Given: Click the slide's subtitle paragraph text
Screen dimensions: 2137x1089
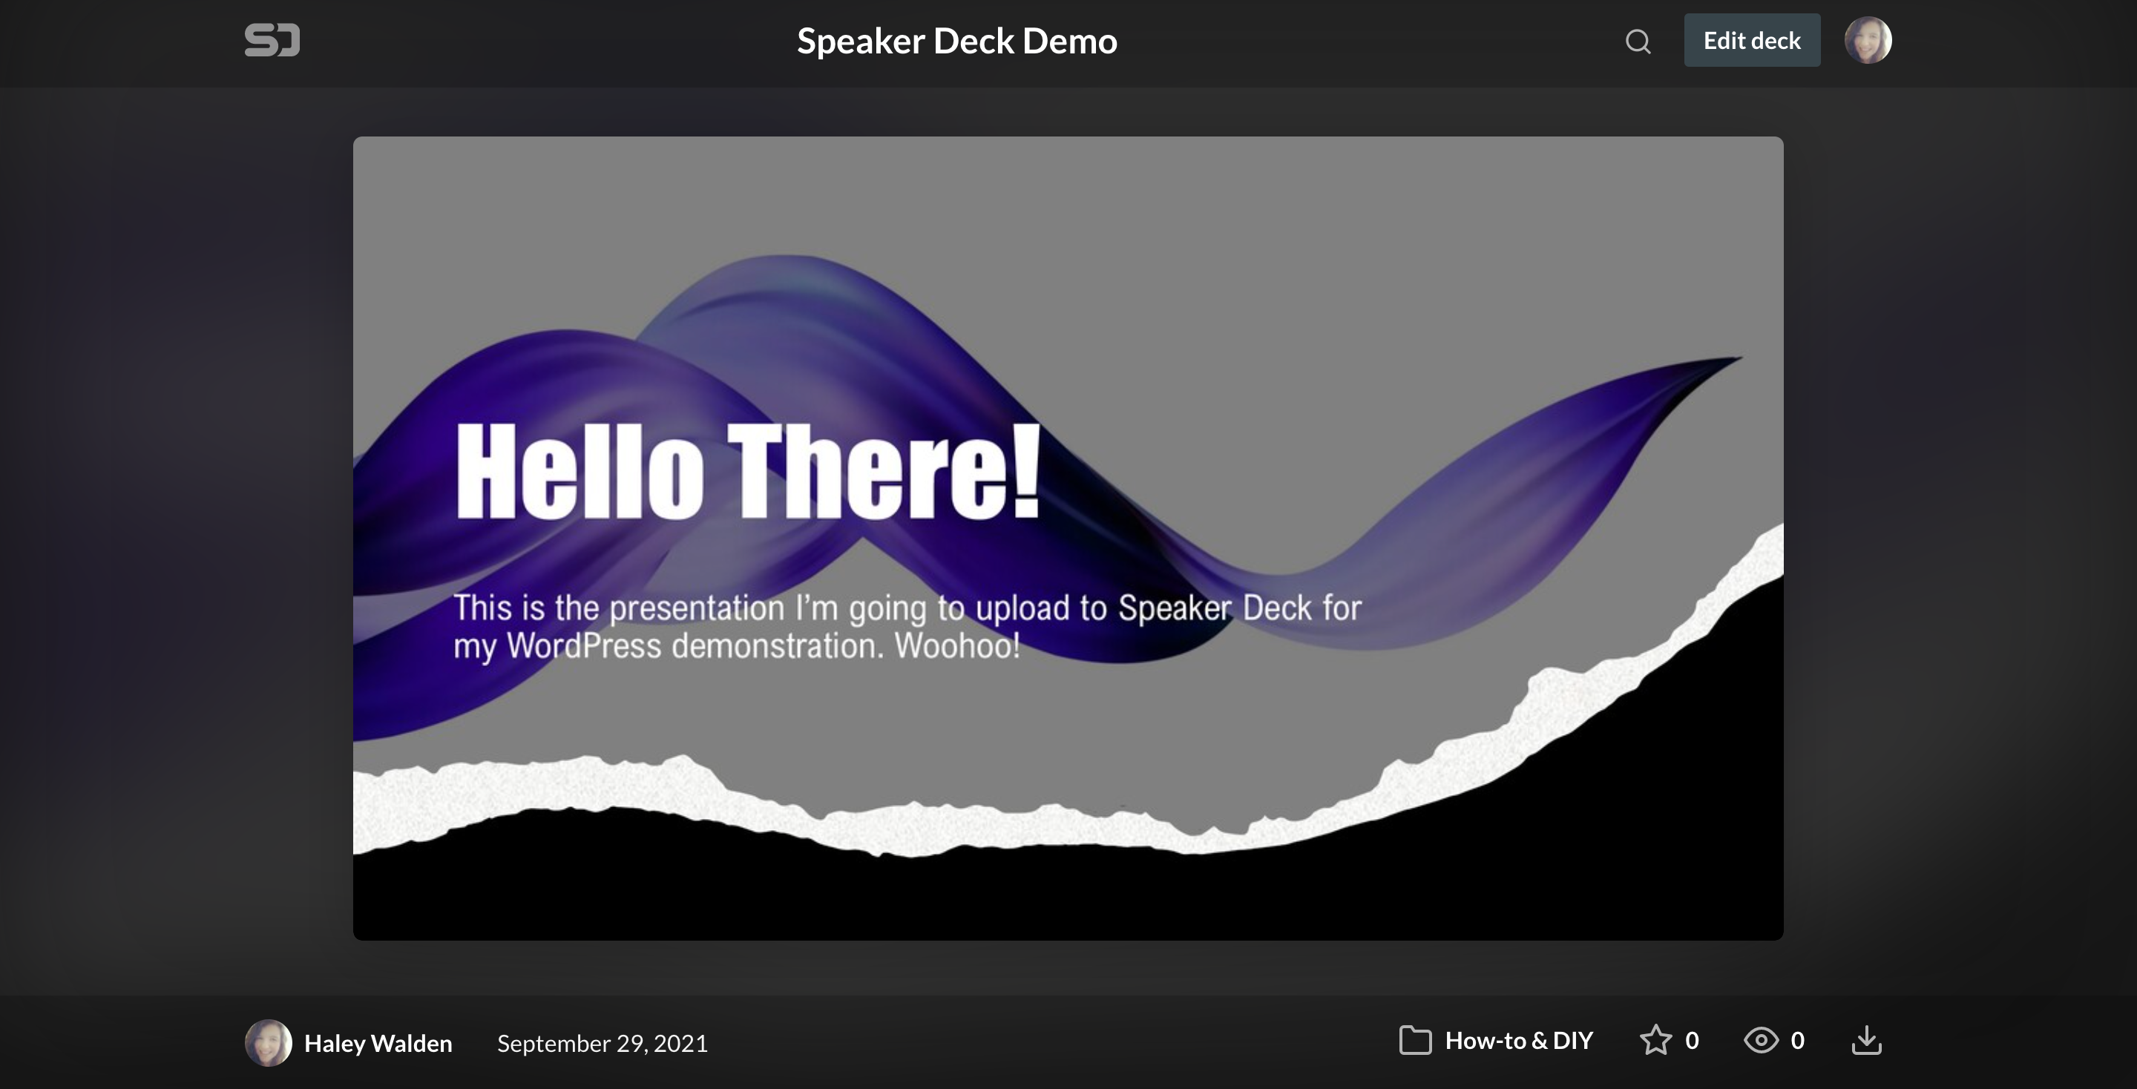Looking at the screenshot, I should pos(906,626).
